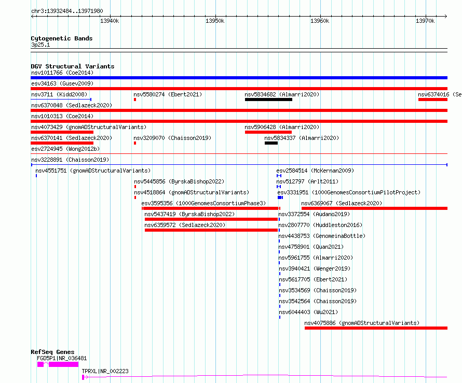Click nsv4075886 (gnomADStructuralVariants) red bar

[x=376, y=328]
